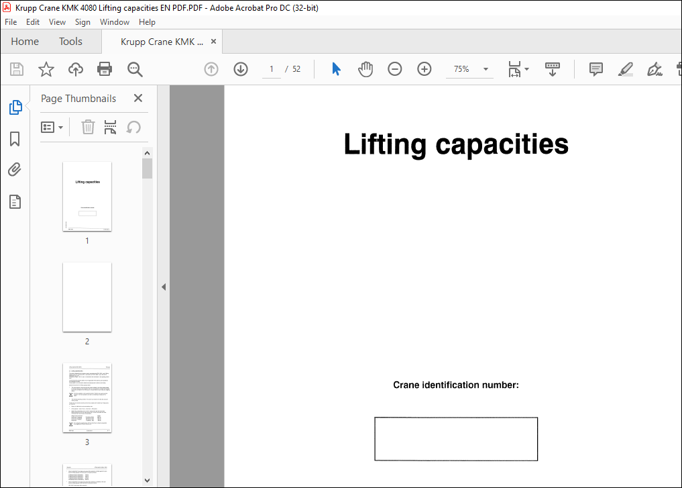This screenshot has height=488, width=682.
Task: Zoom in with plus icon
Action: (x=424, y=68)
